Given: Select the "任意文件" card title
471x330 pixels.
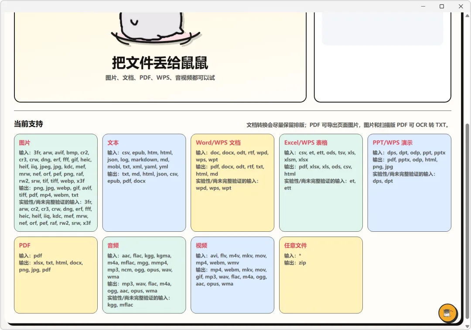Looking at the screenshot, I should tap(296, 246).
